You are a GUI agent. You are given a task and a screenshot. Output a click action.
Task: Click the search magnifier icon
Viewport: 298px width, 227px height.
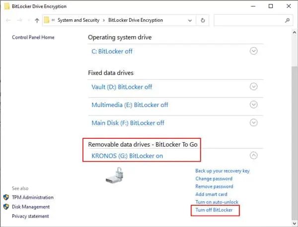(x=287, y=20)
